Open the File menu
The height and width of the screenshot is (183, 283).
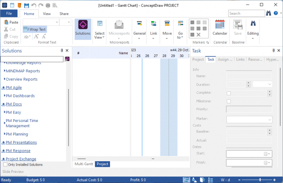9,13
